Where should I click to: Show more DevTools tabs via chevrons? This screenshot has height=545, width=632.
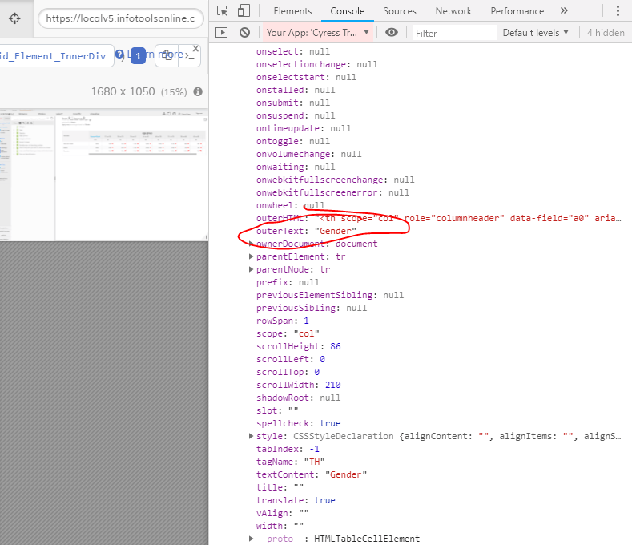click(x=564, y=11)
